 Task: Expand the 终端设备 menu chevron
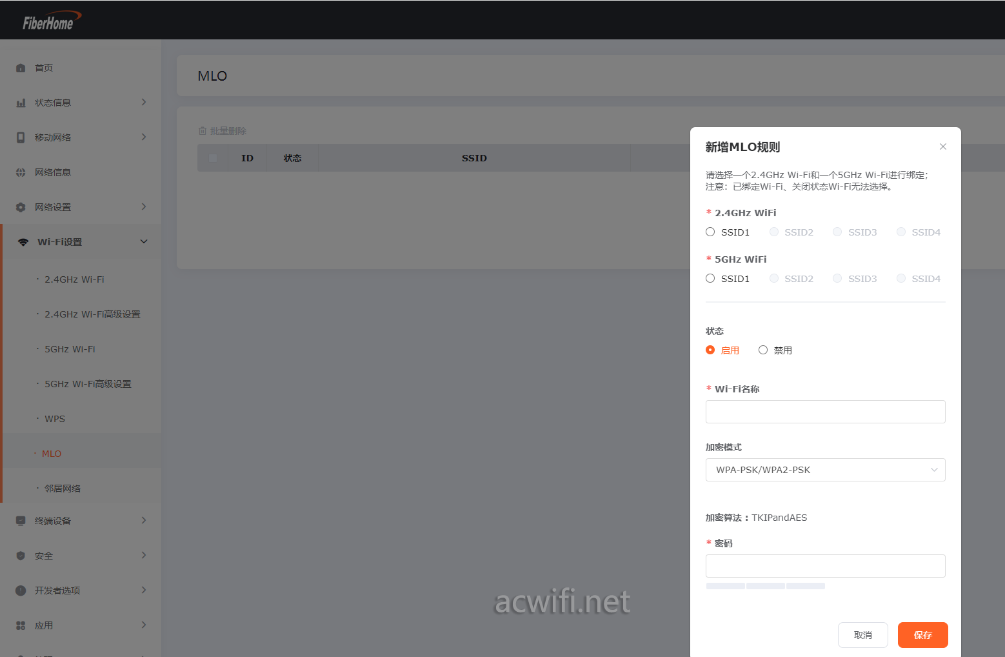tap(144, 520)
